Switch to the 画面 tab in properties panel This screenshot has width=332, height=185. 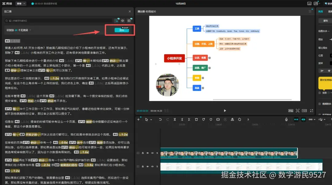coord(320,11)
